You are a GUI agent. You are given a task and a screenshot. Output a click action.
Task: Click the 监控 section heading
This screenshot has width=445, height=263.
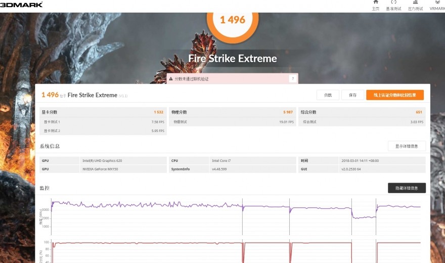click(45, 188)
